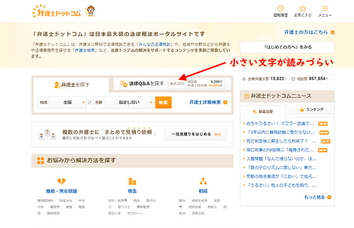Click the 会員弁護士数 15,822 counter

click(264, 79)
